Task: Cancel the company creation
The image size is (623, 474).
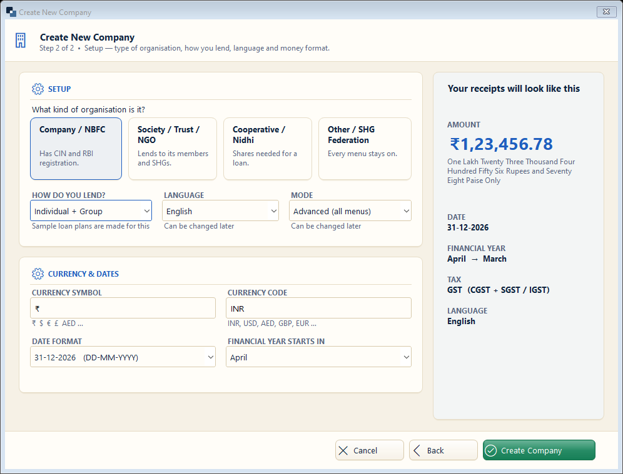Action: coord(370,450)
